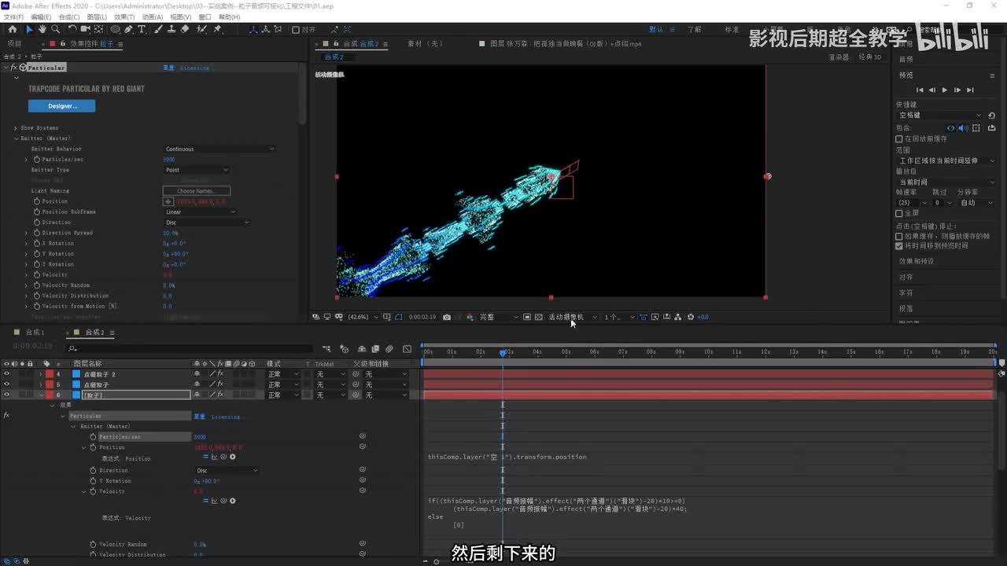The width and height of the screenshot is (1007, 566).
Task: Toggle visibility of layer 5 点缀粒子
Action: coord(6,384)
